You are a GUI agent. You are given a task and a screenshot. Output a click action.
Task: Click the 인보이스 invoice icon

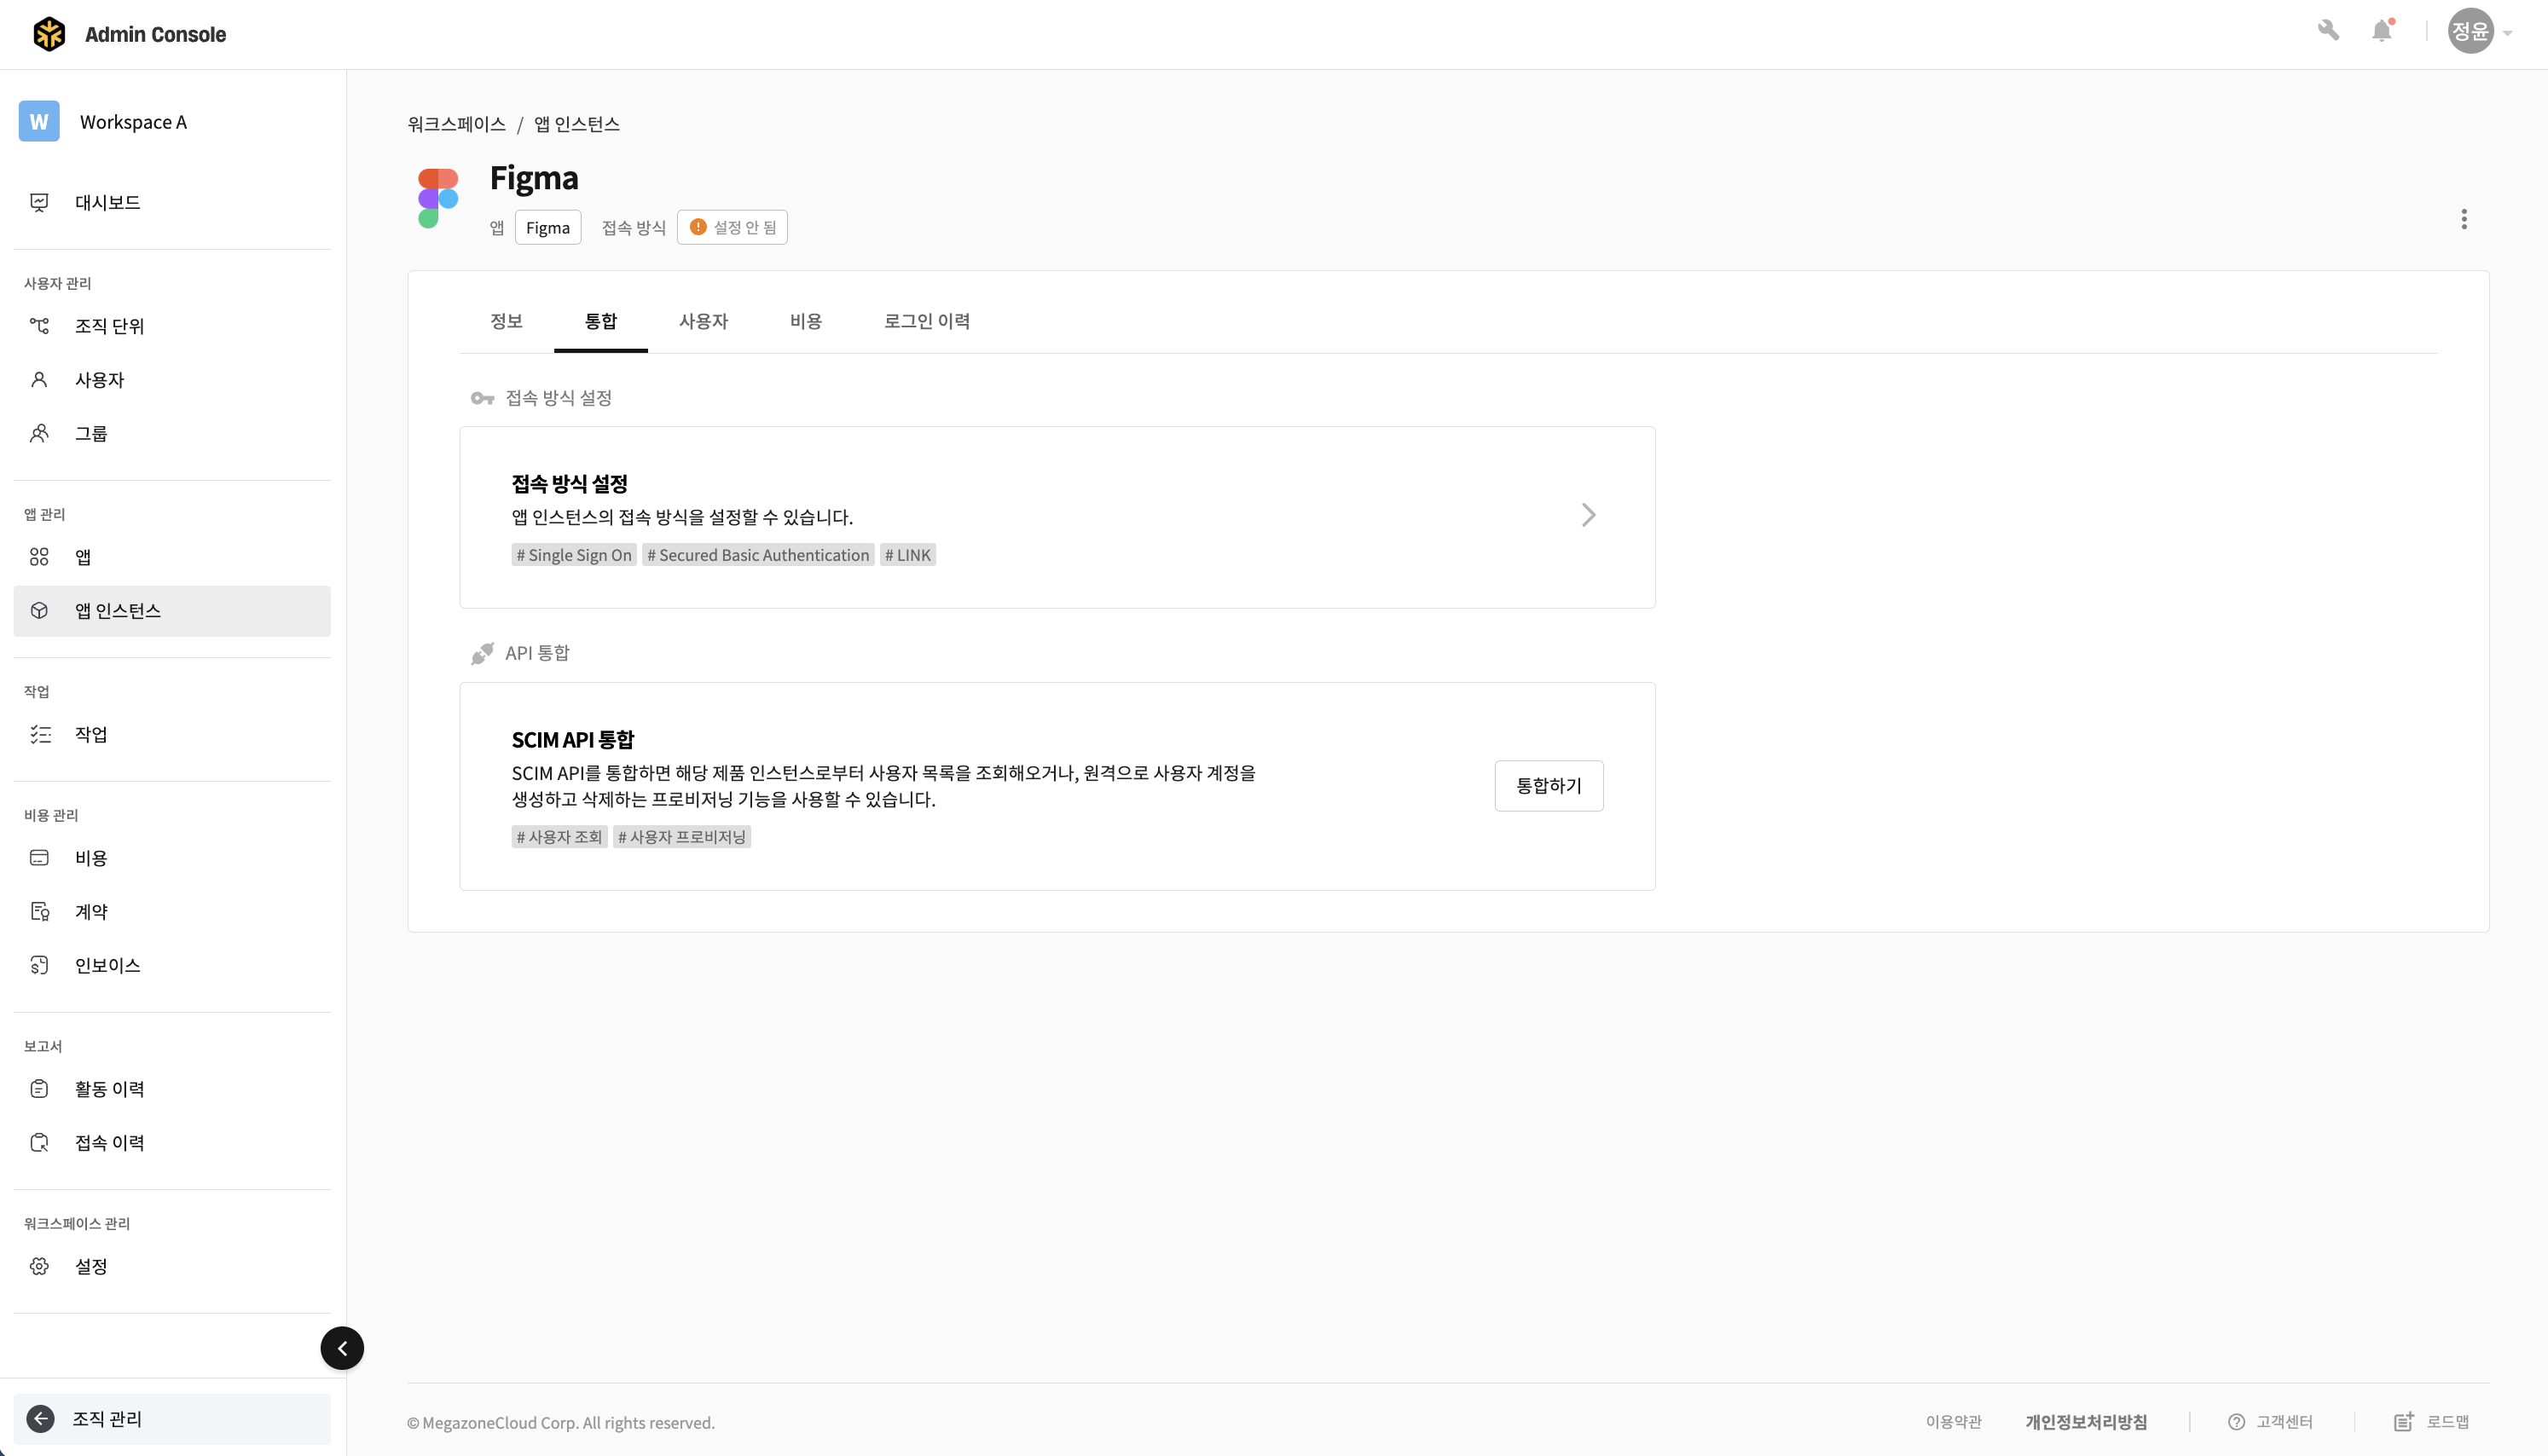click(x=39, y=965)
